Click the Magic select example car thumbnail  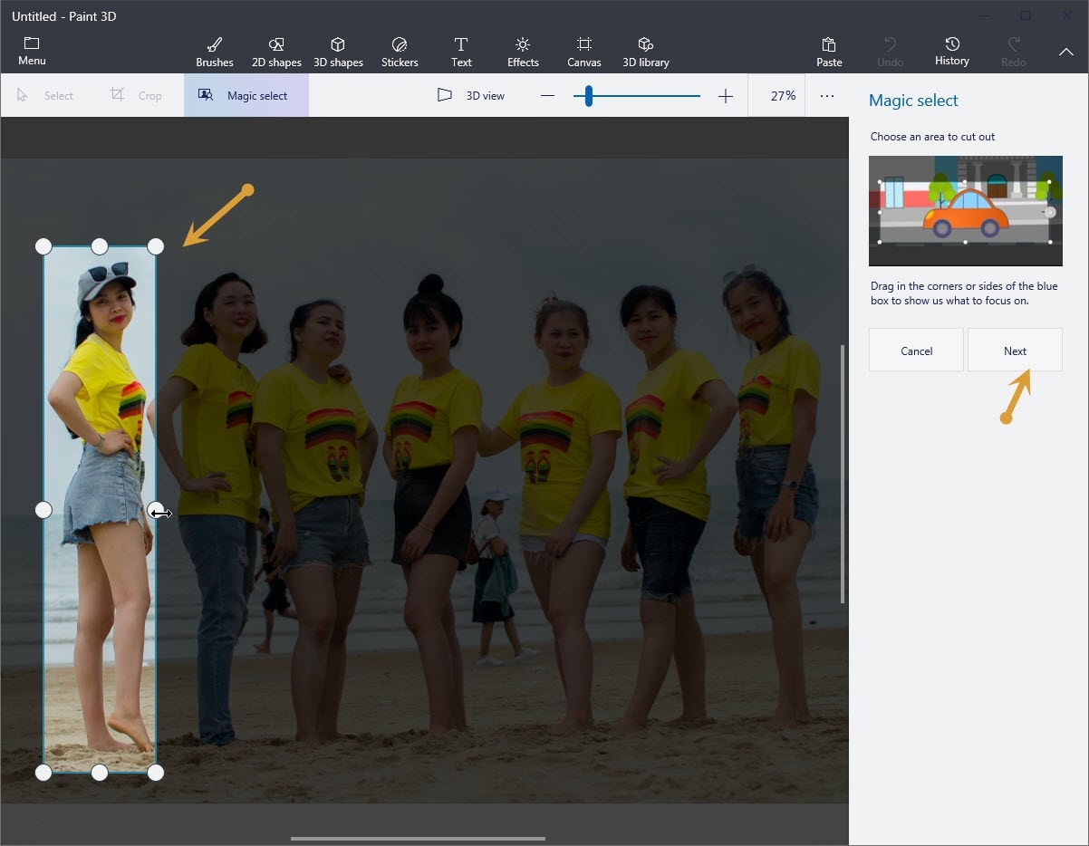point(966,211)
